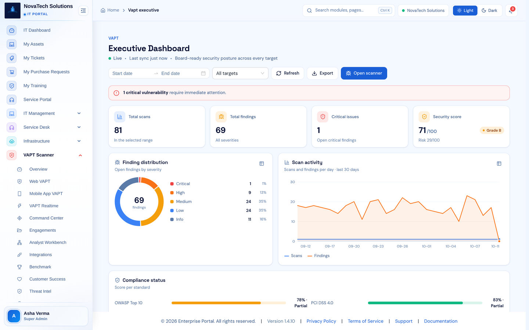Toggle the Scans series in legend

point(293,256)
